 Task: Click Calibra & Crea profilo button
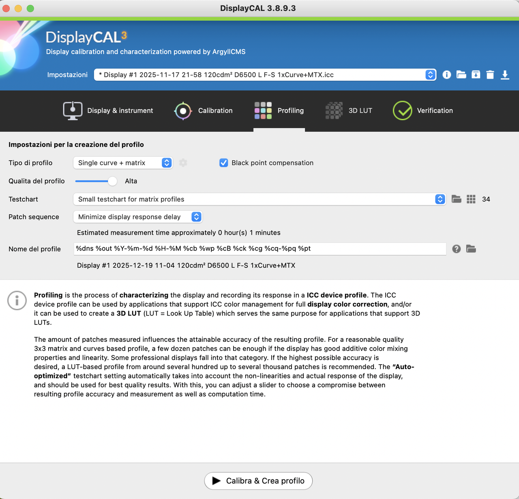(258, 481)
